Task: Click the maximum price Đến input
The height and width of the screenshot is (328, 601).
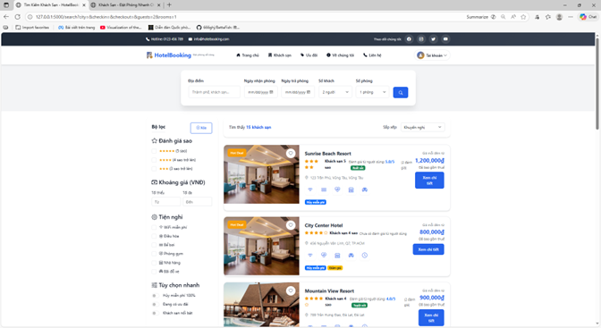Action: (x=198, y=202)
